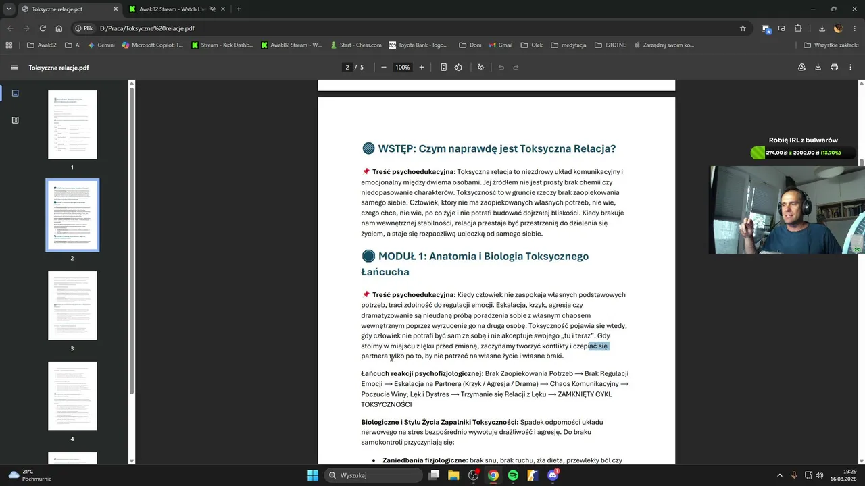Open Spotify from the taskbar
Screen dimensions: 865x486
coord(513,475)
